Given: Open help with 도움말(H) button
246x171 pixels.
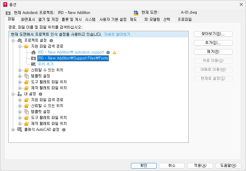Looking at the screenshot, I should point(228,166).
